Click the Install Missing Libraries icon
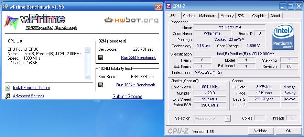This screenshot has height=137, width=304. 8,88
